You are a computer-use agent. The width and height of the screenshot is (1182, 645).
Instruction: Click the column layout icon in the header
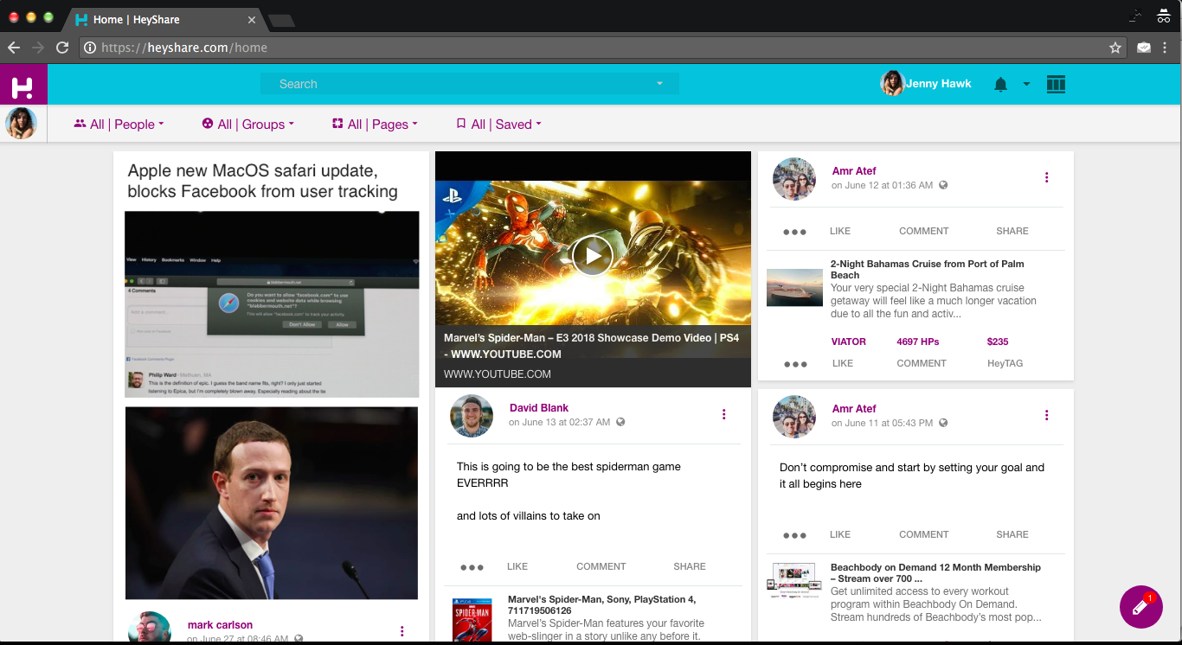tap(1056, 84)
